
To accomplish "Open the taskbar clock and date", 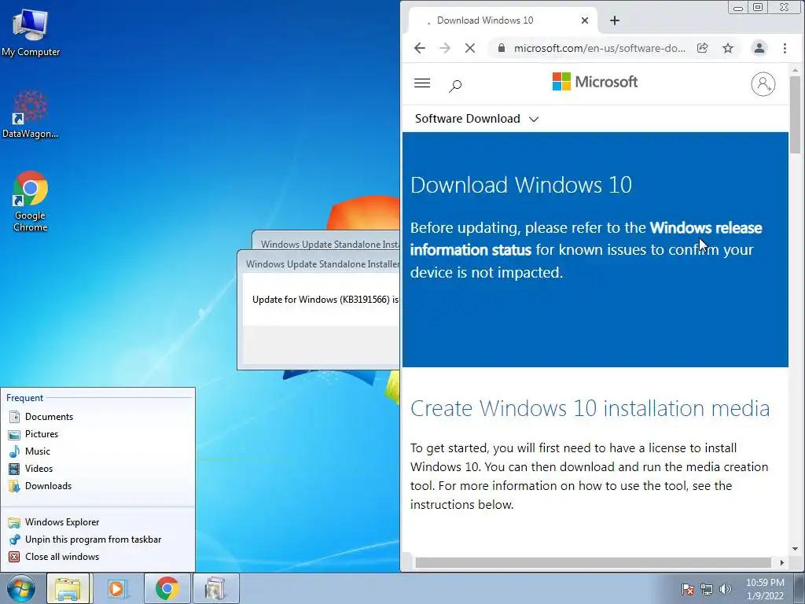I will (765, 589).
